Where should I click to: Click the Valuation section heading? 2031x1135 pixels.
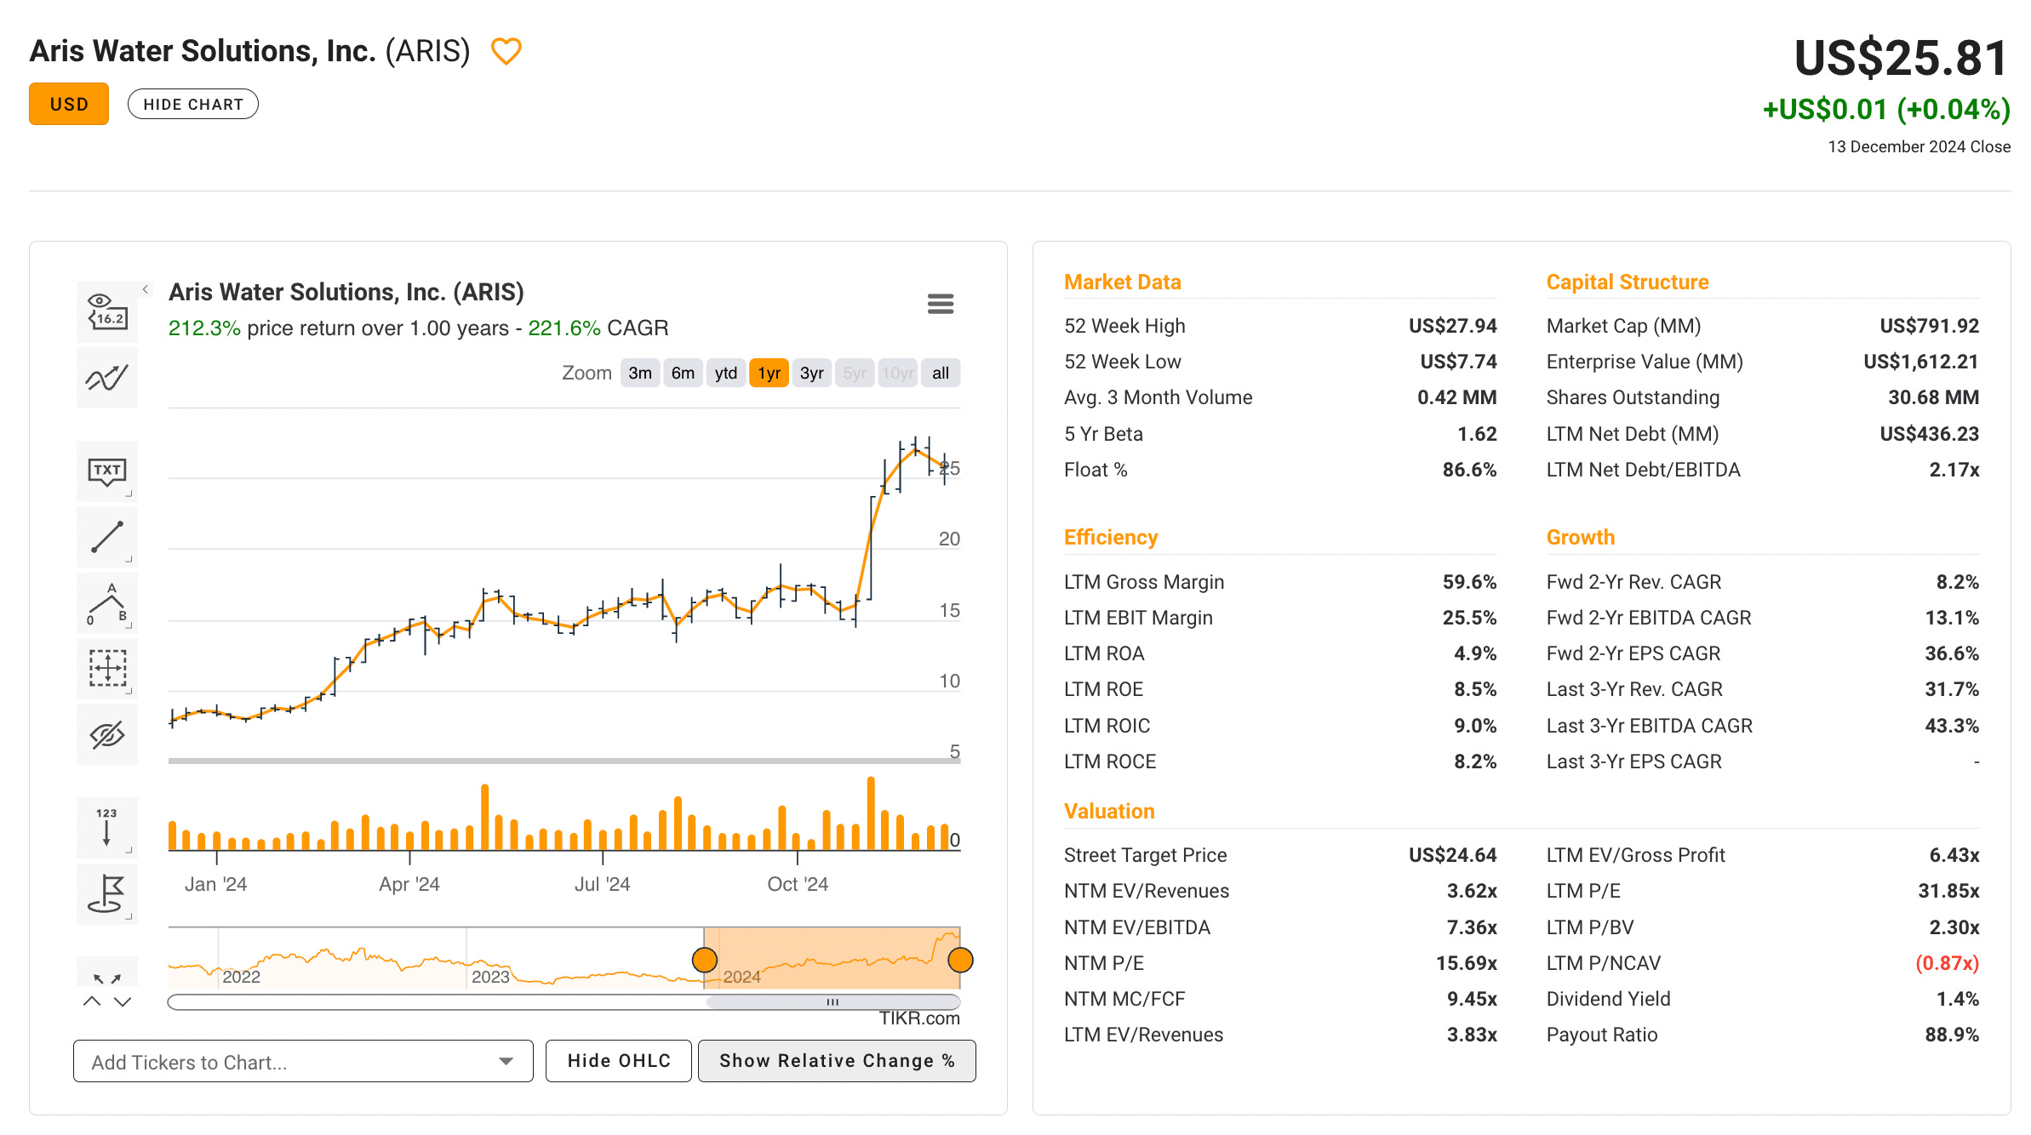pyautogui.click(x=1109, y=811)
